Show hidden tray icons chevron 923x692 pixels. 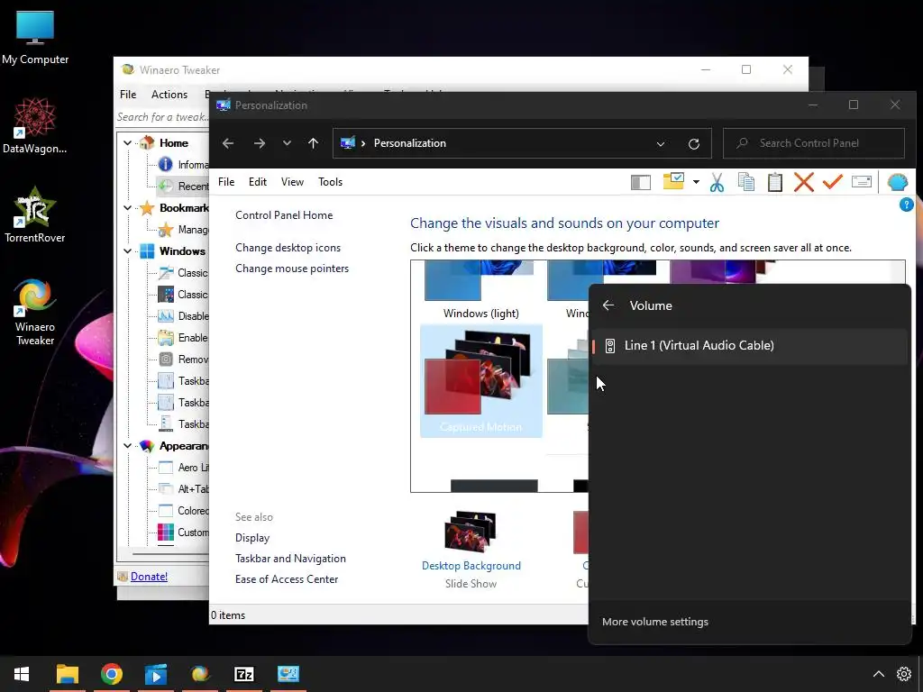pyautogui.click(x=878, y=674)
